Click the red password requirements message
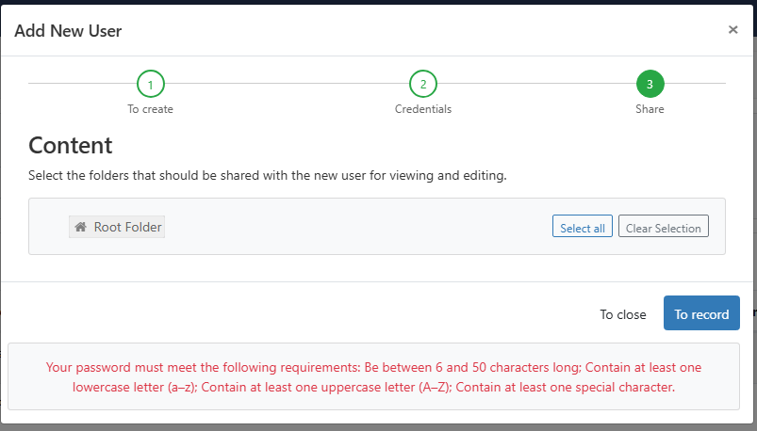Viewport: 757px width, 431px height. [x=373, y=377]
